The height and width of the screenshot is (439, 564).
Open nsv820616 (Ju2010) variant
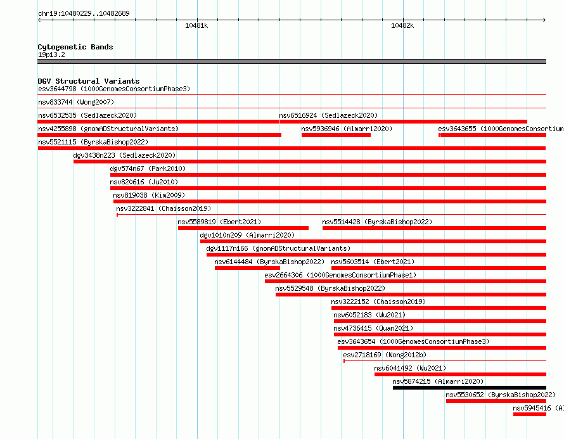[144, 182]
